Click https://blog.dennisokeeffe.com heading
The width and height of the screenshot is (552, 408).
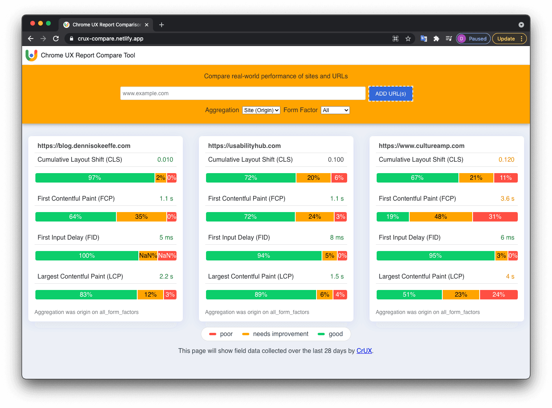tap(84, 146)
